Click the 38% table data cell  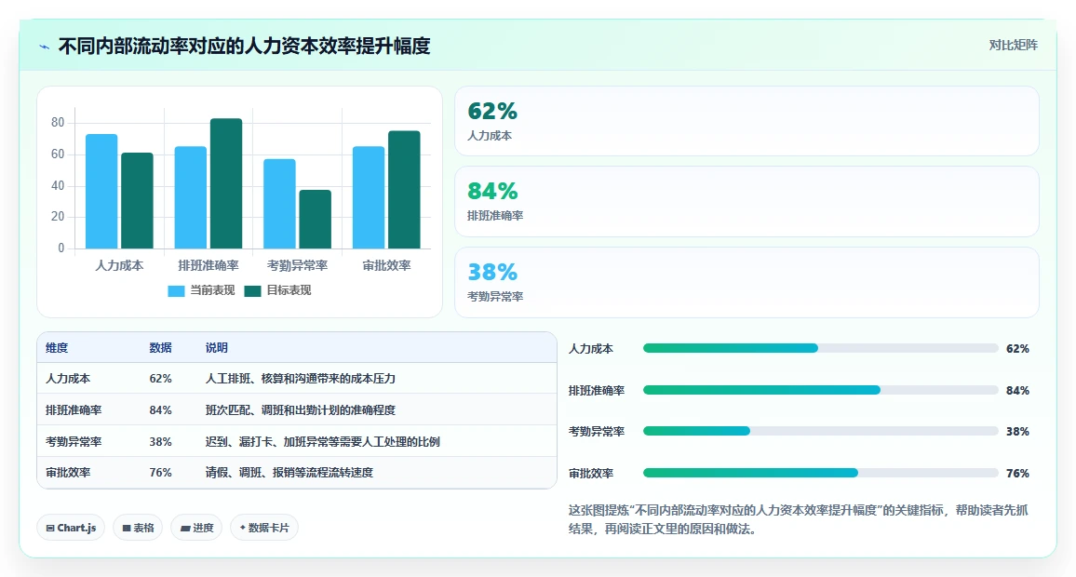pyautogui.click(x=161, y=442)
